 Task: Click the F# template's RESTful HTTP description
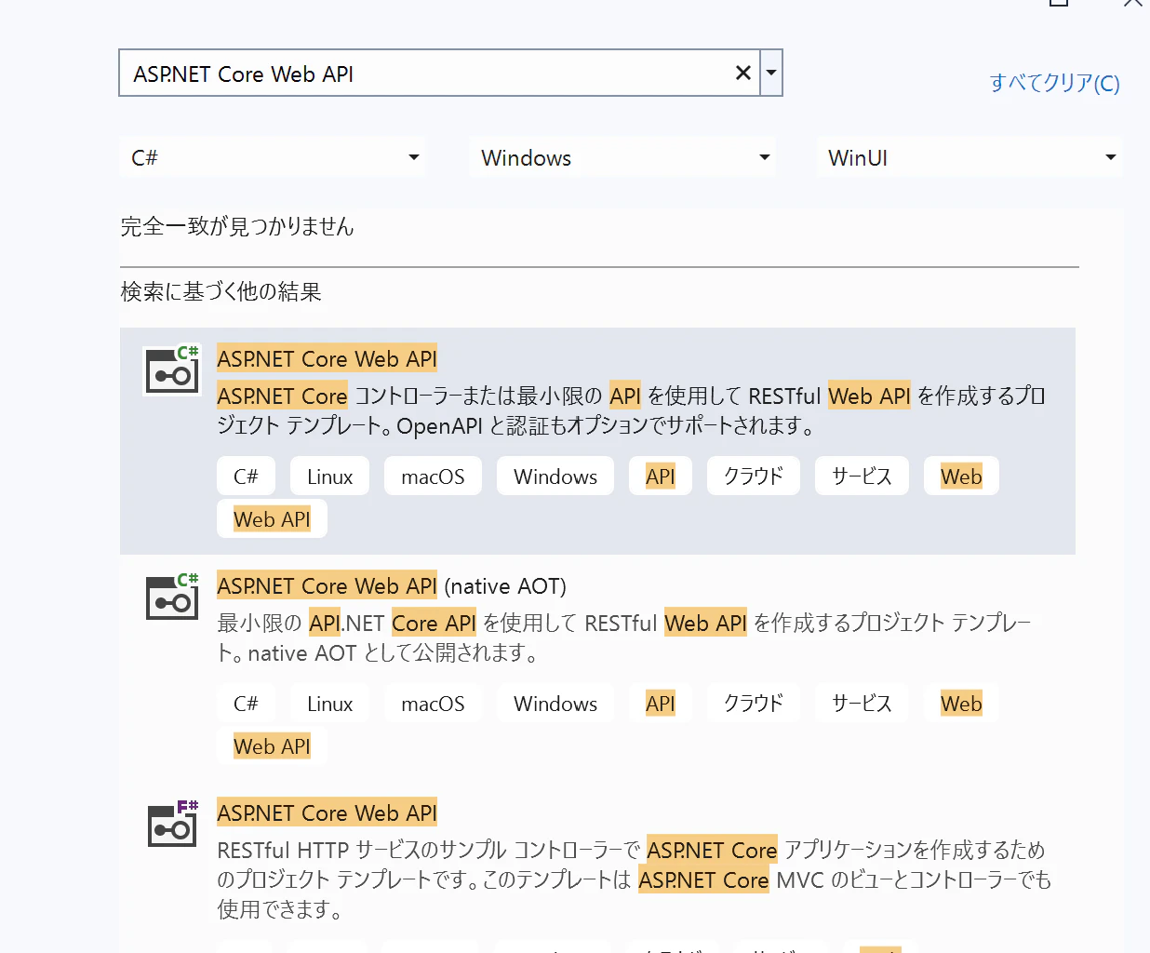635,879
